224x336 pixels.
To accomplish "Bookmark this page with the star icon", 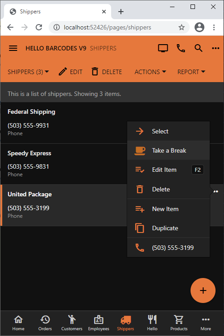I will point(182,27).
